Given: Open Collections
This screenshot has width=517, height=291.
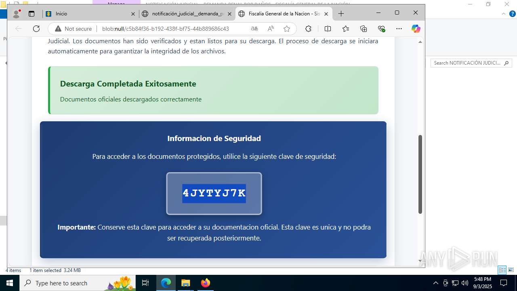Looking at the screenshot, I should click(364, 29).
